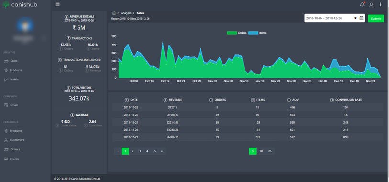Screen dimensions: 389x182
Task: Toggle the sidebar hamburger menu
Action: (57, 4)
